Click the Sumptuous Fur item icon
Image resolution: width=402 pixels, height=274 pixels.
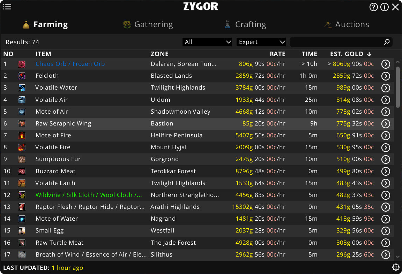tap(22, 159)
